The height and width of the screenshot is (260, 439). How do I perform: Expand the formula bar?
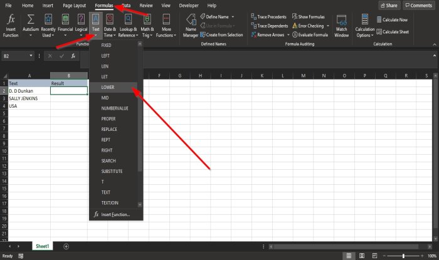click(435, 56)
